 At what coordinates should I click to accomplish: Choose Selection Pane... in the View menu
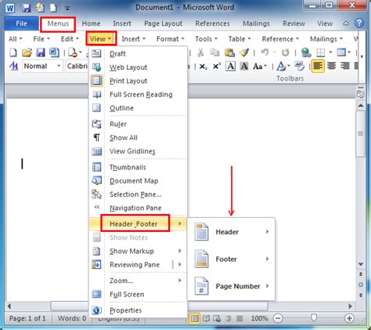pos(139,194)
